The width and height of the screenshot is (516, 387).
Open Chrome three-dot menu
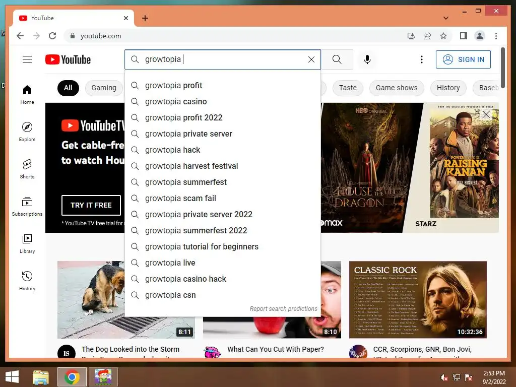click(x=496, y=36)
